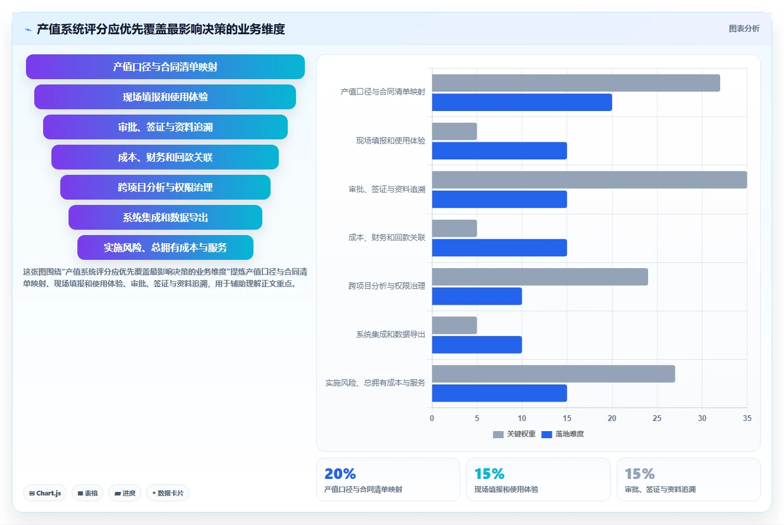Click the lightning icon beside the title
784x525 pixels.
pos(28,30)
